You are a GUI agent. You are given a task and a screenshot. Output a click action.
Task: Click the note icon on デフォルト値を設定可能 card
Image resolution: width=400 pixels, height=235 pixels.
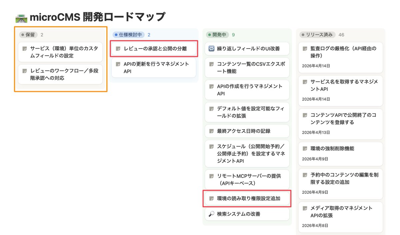[x=211, y=109]
